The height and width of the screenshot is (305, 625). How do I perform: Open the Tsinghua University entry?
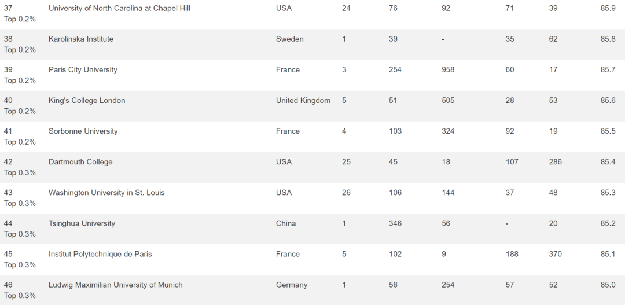click(82, 223)
